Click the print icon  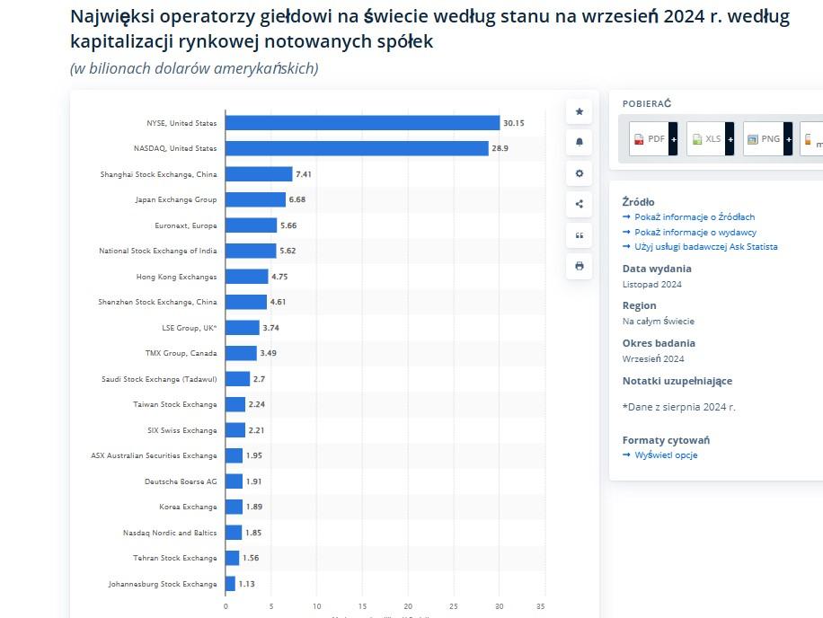coord(579,266)
